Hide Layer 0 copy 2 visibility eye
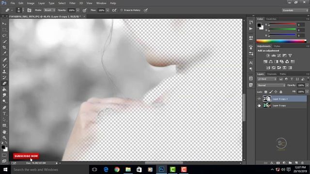This screenshot has height=174, width=310. pyautogui.click(x=259, y=99)
